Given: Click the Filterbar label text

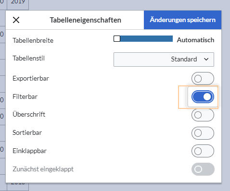Looking at the screenshot, I should point(25,96).
